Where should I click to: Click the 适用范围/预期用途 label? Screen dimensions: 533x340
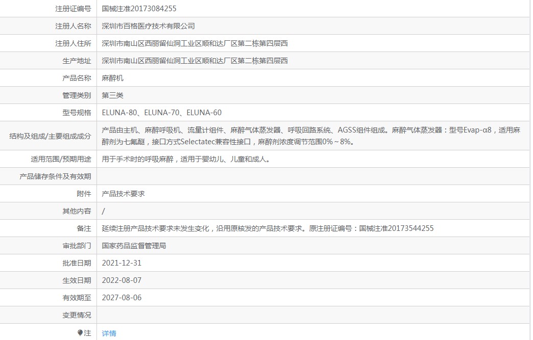coord(61,159)
